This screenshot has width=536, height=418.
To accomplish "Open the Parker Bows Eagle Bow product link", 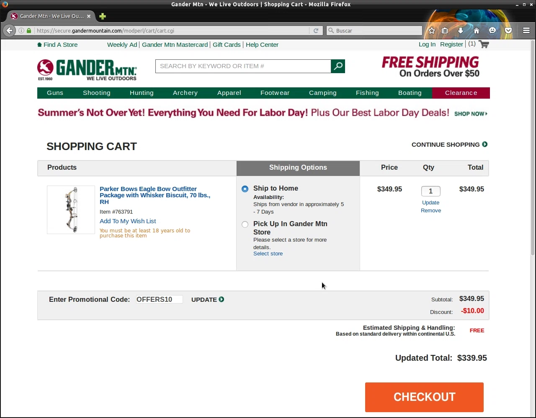I will pos(155,195).
